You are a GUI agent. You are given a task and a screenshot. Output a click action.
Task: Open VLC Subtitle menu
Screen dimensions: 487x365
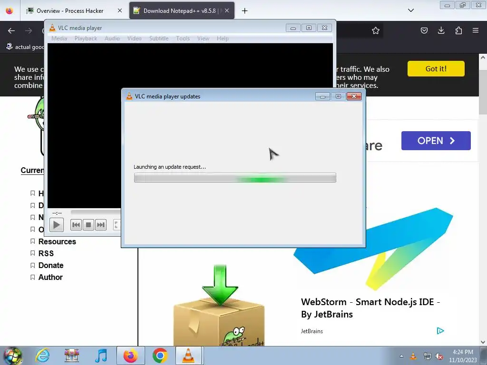coord(159,38)
